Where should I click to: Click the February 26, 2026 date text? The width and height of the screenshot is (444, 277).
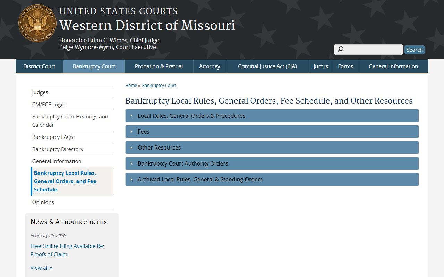pyautogui.click(x=48, y=235)
